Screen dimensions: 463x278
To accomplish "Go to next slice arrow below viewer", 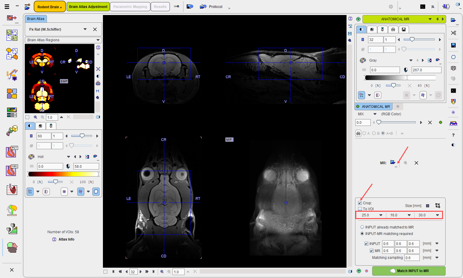I will click(x=140, y=272).
